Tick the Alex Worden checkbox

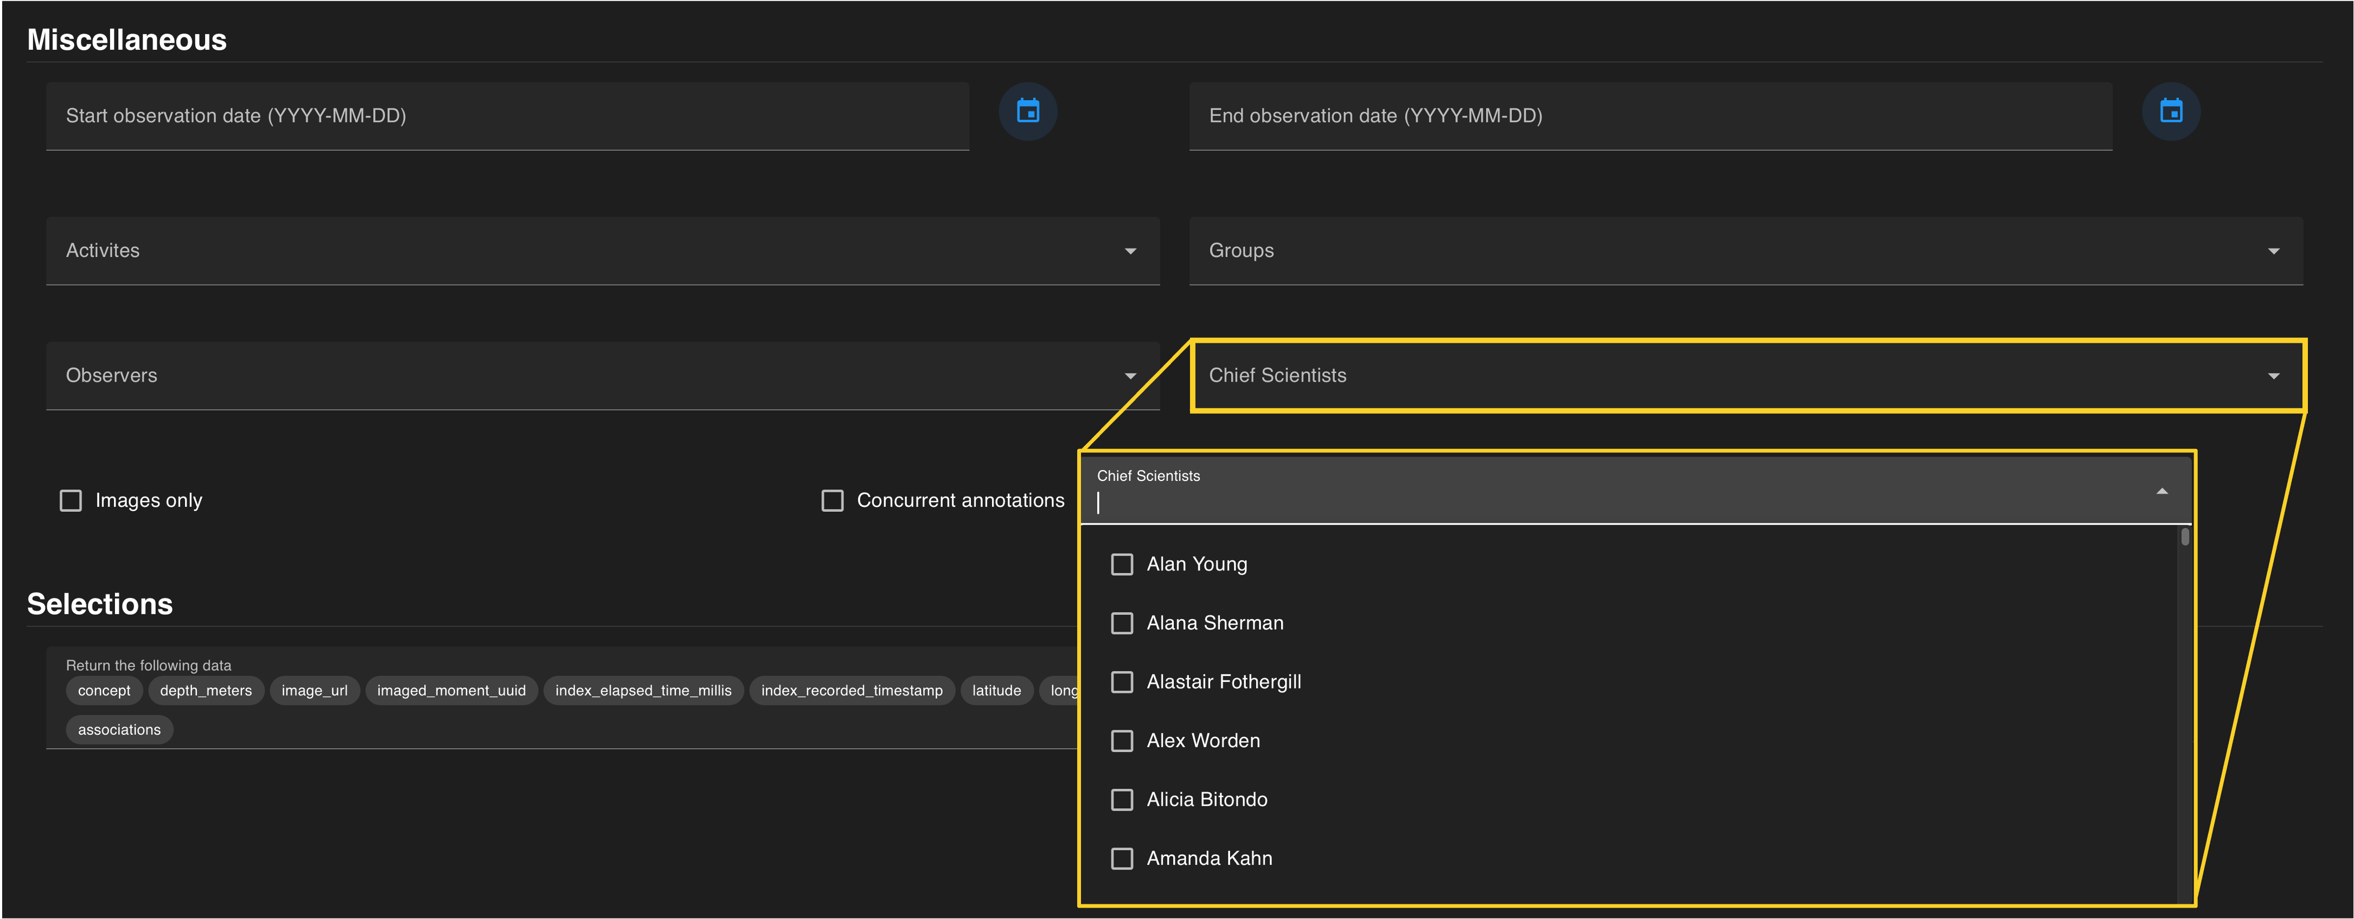click(x=1121, y=741)
